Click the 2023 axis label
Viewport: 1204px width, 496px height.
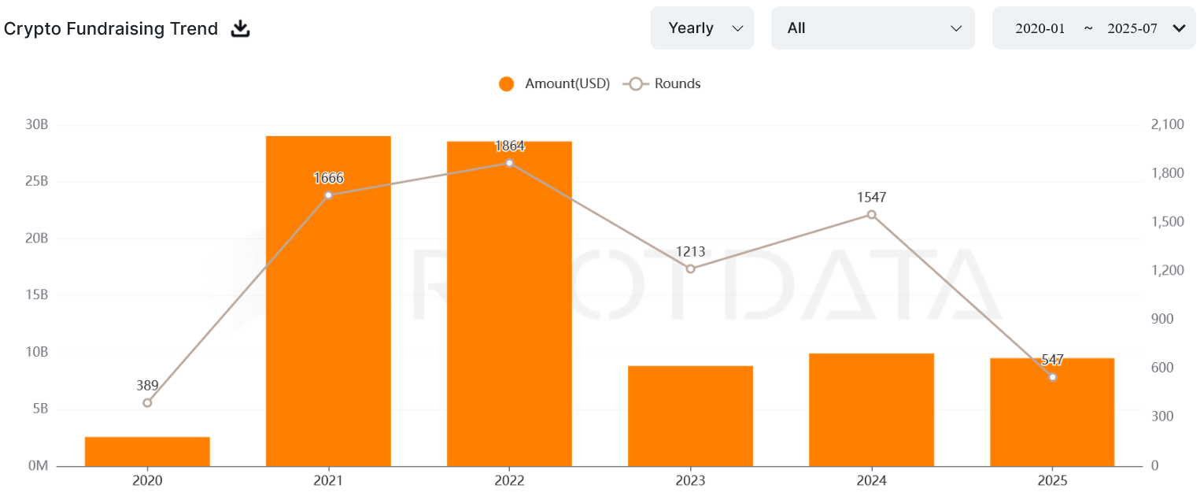tap(690, 480)
